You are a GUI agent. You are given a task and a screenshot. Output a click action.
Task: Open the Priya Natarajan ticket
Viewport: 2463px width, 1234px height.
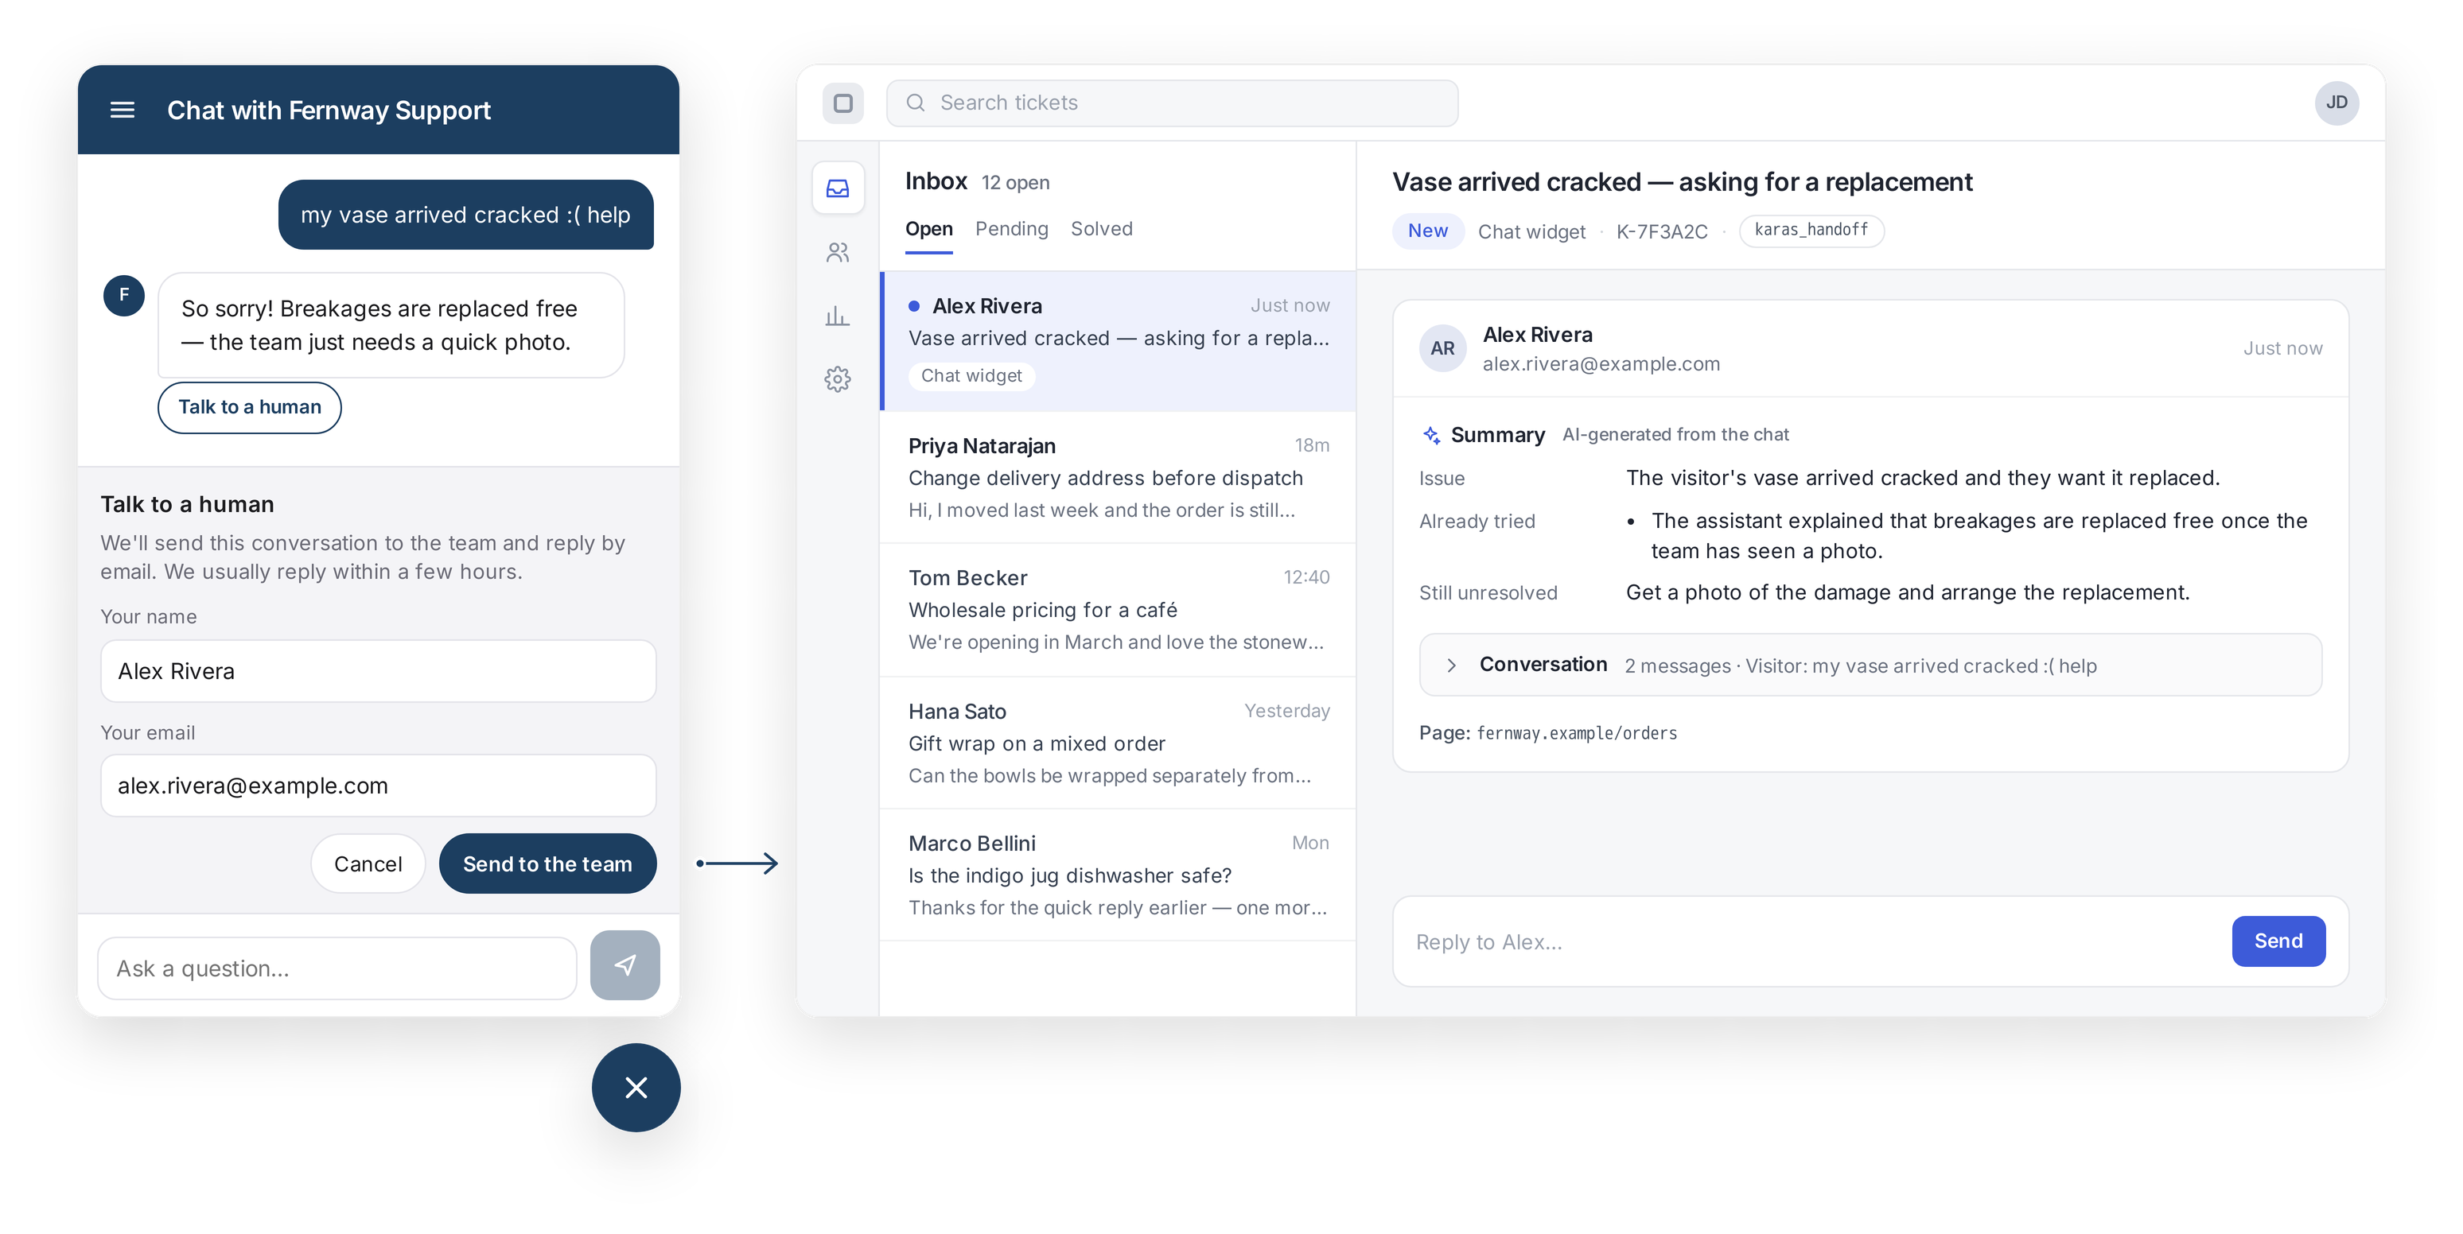pyautogui.click(x=1118, y=478)
